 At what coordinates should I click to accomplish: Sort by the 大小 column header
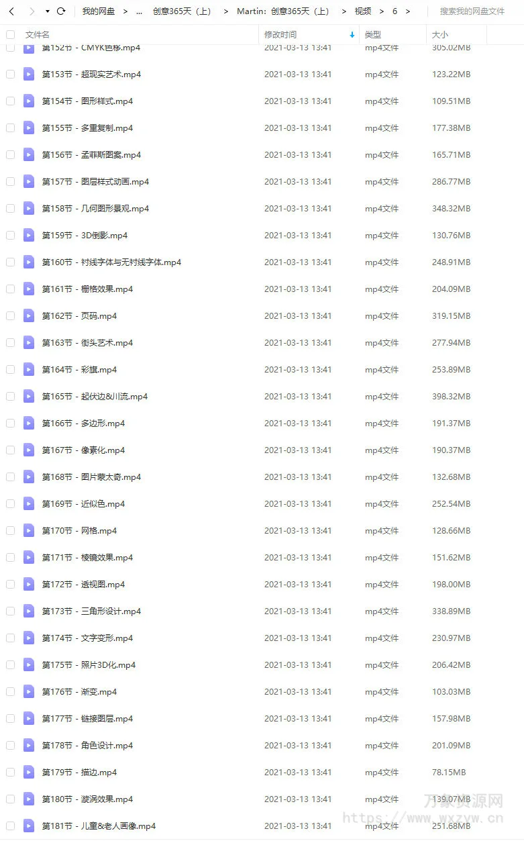tap(440, 34)
